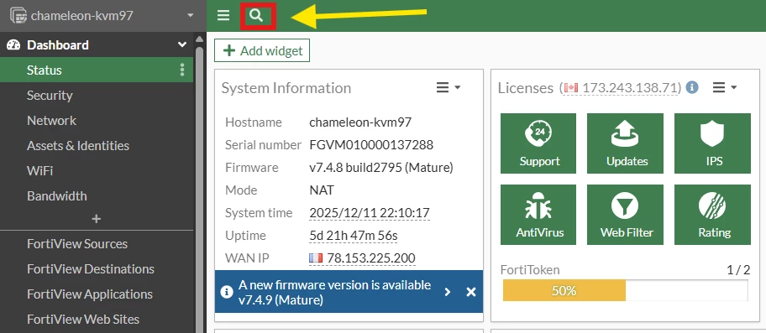This screenshot has width=766, height=333.
Task: Open the AntiVirus license tile
Action: pos(539,215)
